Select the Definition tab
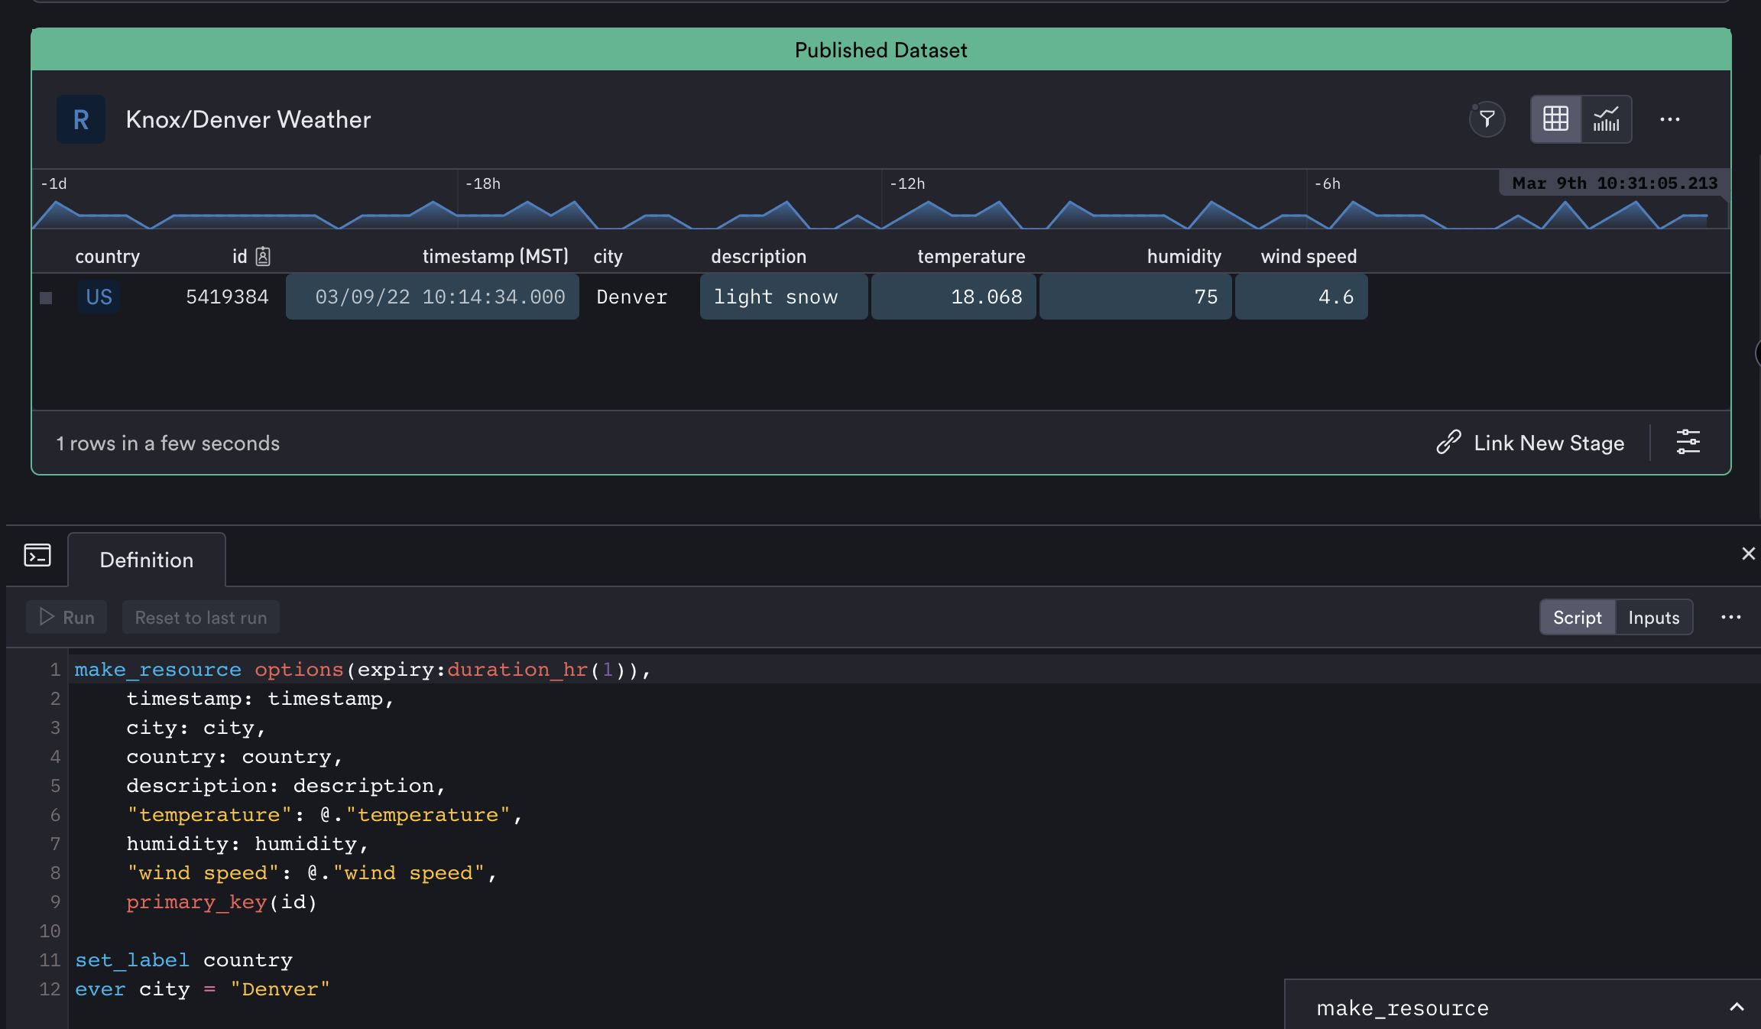The width and height of the screenshot is (1761, 1029). click(x=147, y=560)
